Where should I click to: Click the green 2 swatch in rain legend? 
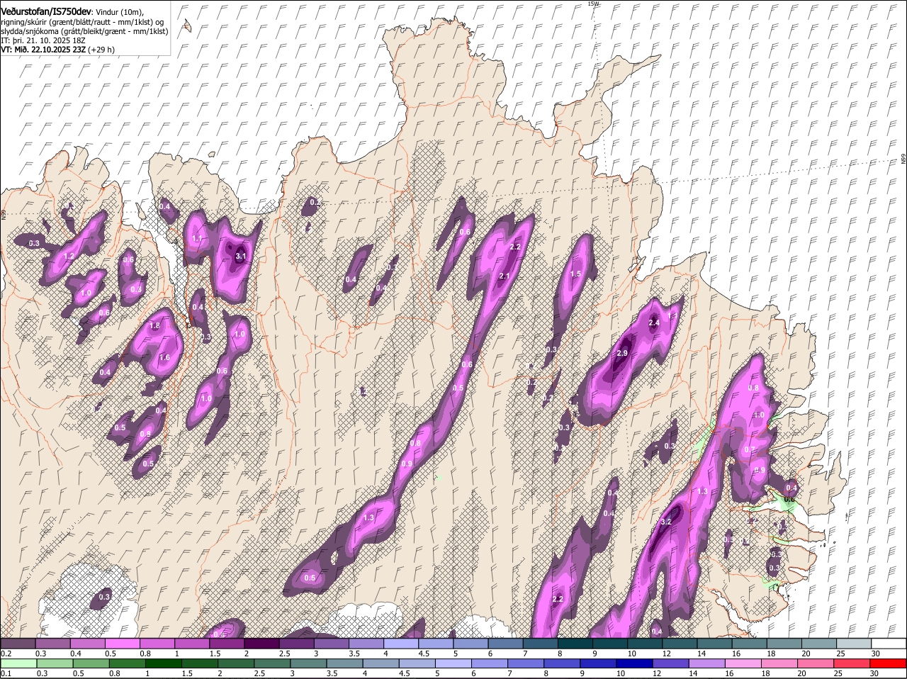[x=237, y=663]
